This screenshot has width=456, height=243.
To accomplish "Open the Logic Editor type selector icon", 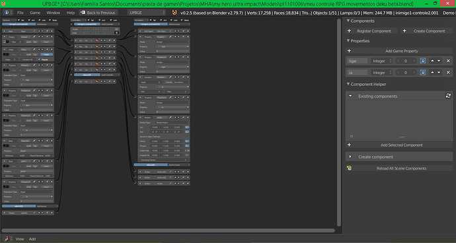I will point(8,238).
